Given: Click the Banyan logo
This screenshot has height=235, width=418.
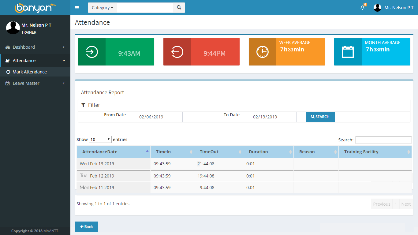Looking at the screenshot, I should (x=35, y=8).
